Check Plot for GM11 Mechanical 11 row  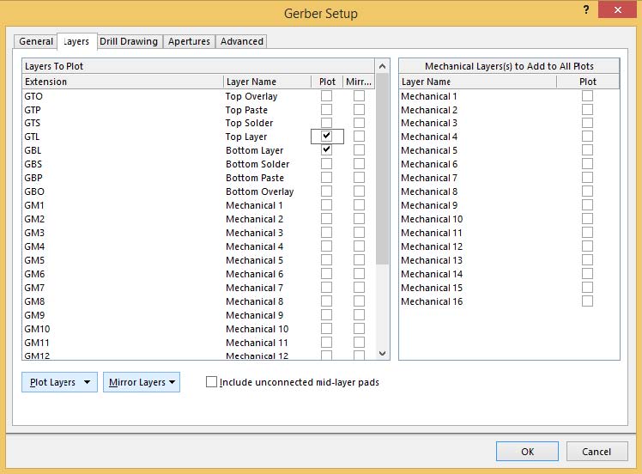click(x=326, y=342)
